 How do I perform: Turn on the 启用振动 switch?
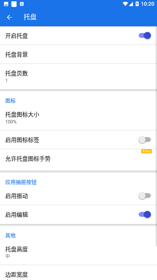[x=145, y=196]
